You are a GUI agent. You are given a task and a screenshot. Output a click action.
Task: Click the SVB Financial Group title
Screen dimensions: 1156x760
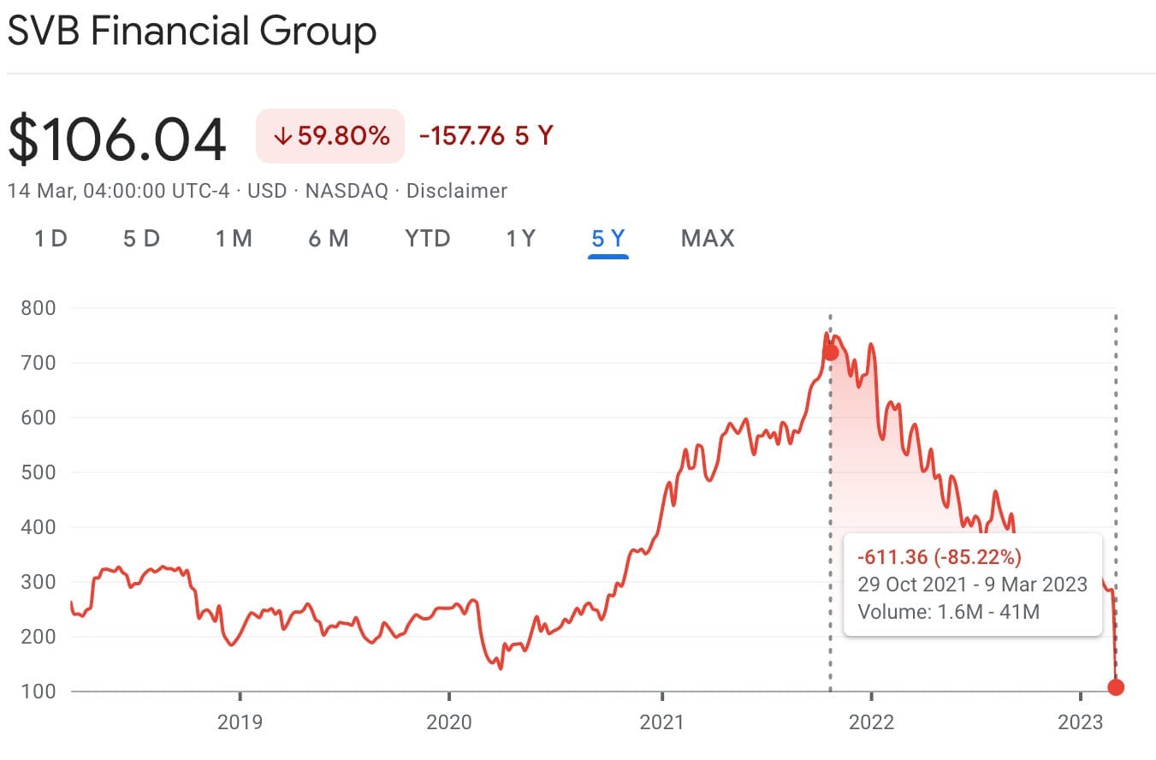pyautogui.click(x=192, y=33)
